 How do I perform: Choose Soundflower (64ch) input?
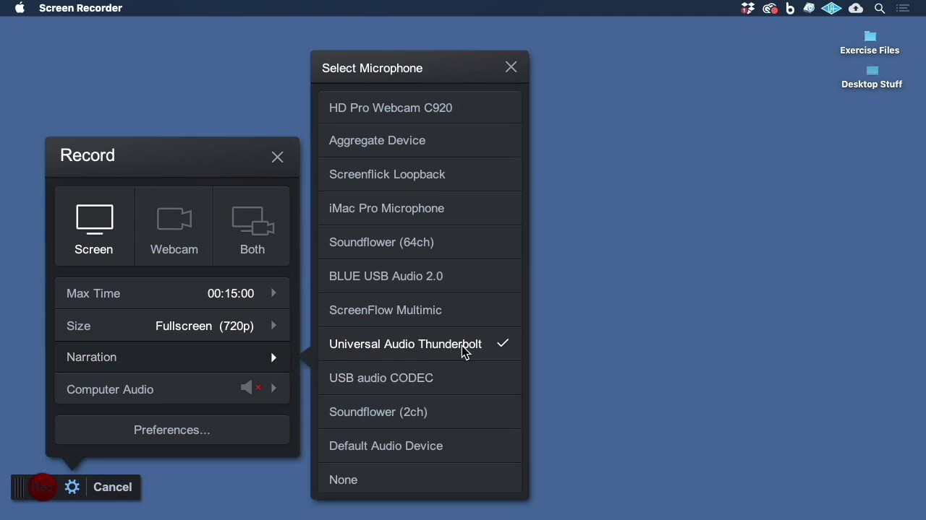click(420, 242)
